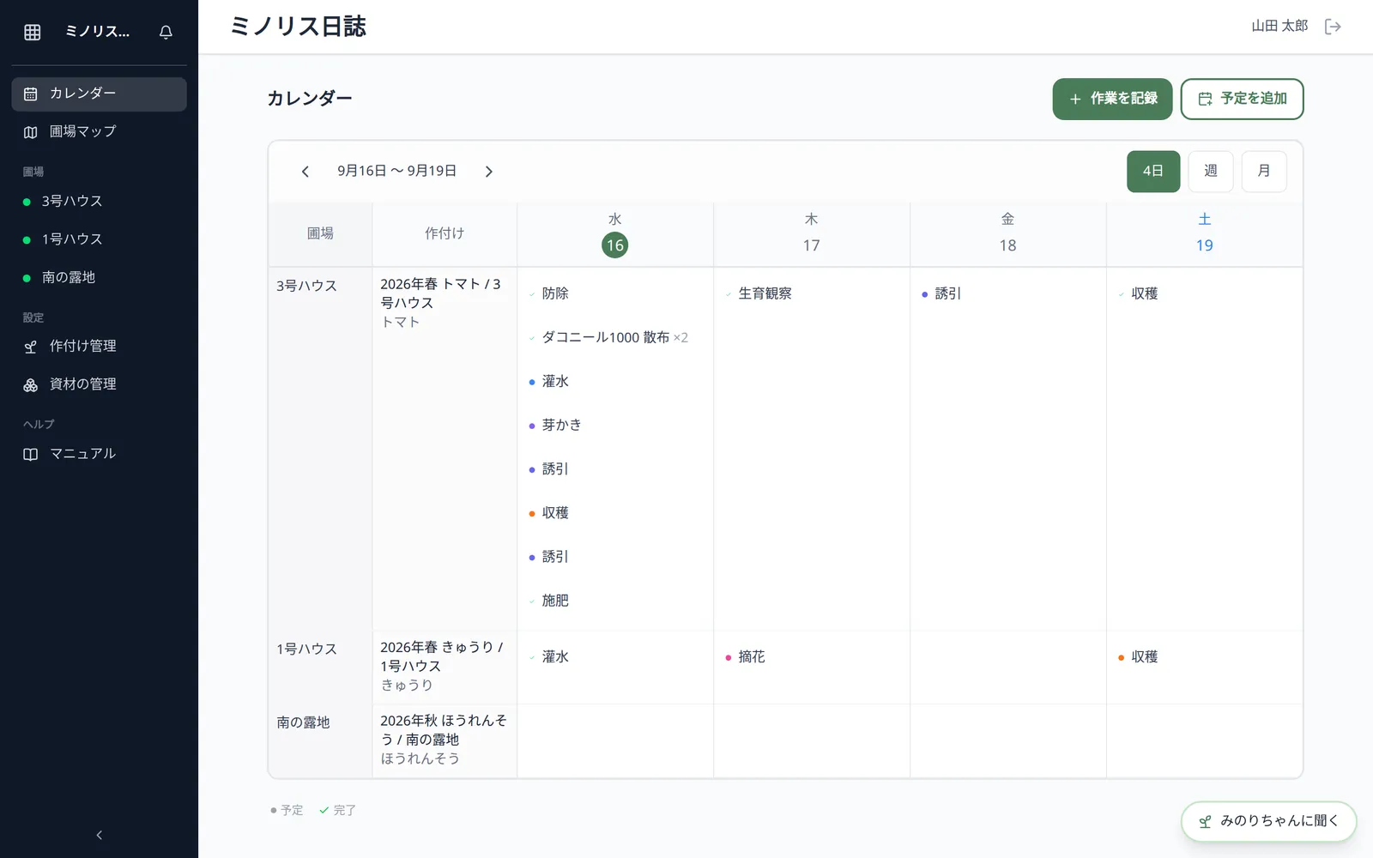
Task: Go to next date range chevron
Action: tap(489, 172)
